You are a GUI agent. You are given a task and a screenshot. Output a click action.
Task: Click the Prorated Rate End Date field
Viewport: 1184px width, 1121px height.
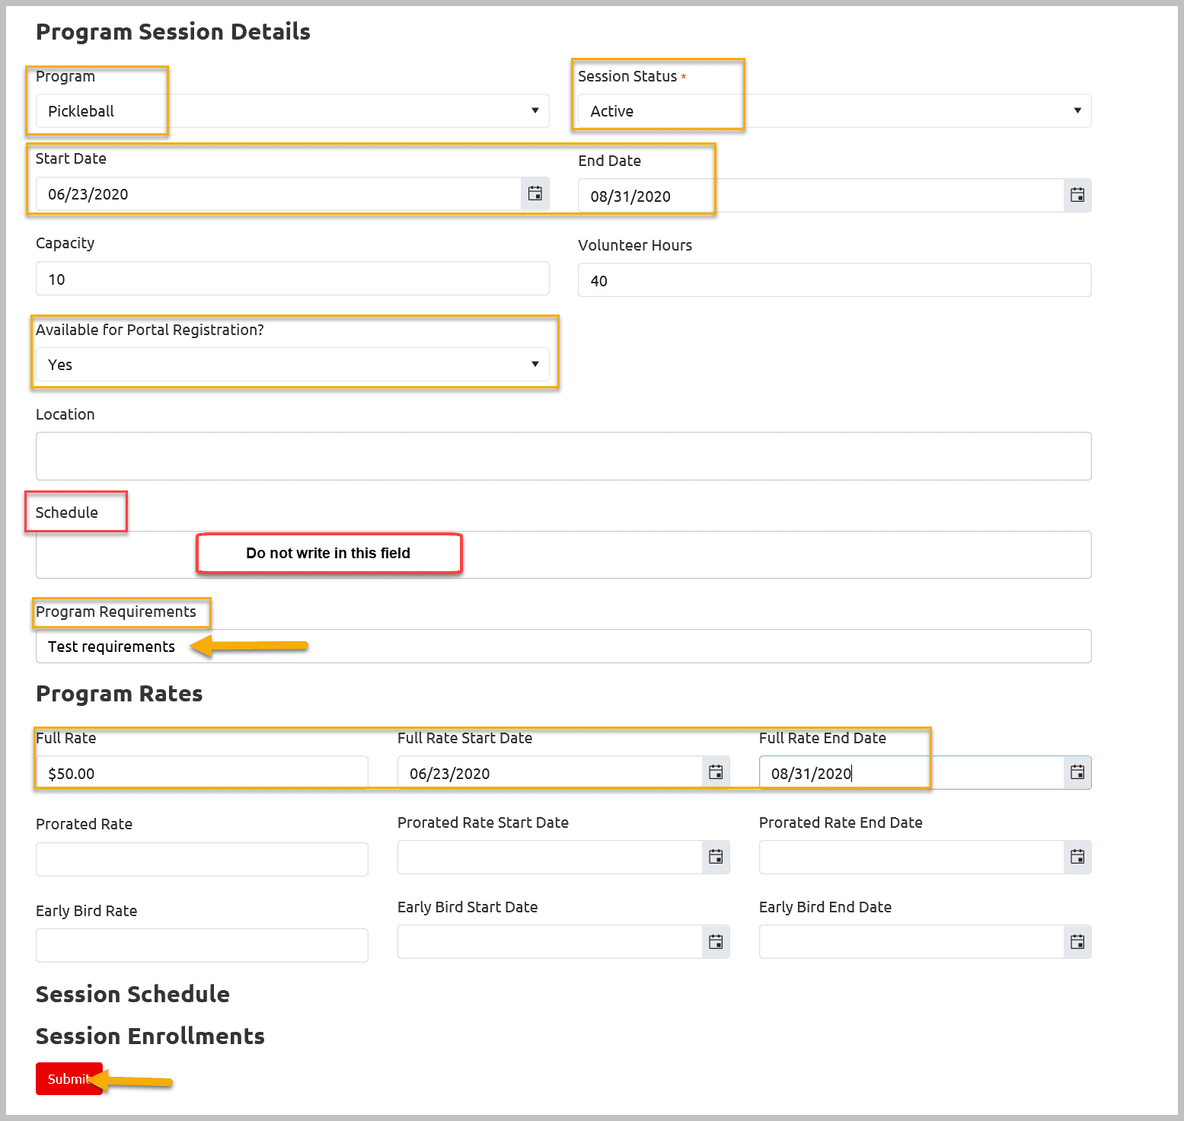point(911,858)
